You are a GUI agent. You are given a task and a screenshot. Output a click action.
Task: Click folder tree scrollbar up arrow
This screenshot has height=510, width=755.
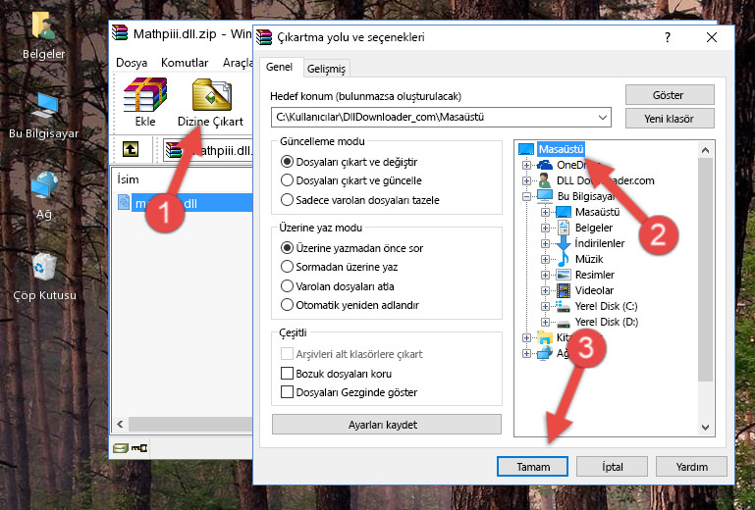pyautogui.click(x=705, y=150)
